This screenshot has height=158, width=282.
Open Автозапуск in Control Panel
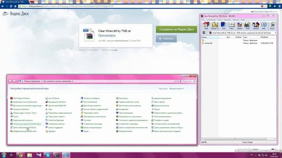click(x=122, y=98)
